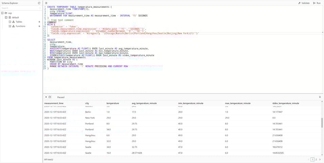This screenshot has height=163, width=324.
Task: Go to next results page arrow
Action: pos(320,159)
